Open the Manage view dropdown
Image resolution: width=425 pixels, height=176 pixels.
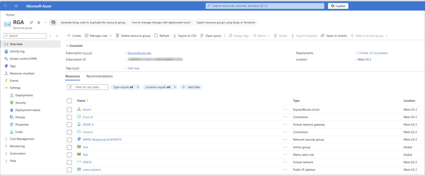[x=98, y=36]
